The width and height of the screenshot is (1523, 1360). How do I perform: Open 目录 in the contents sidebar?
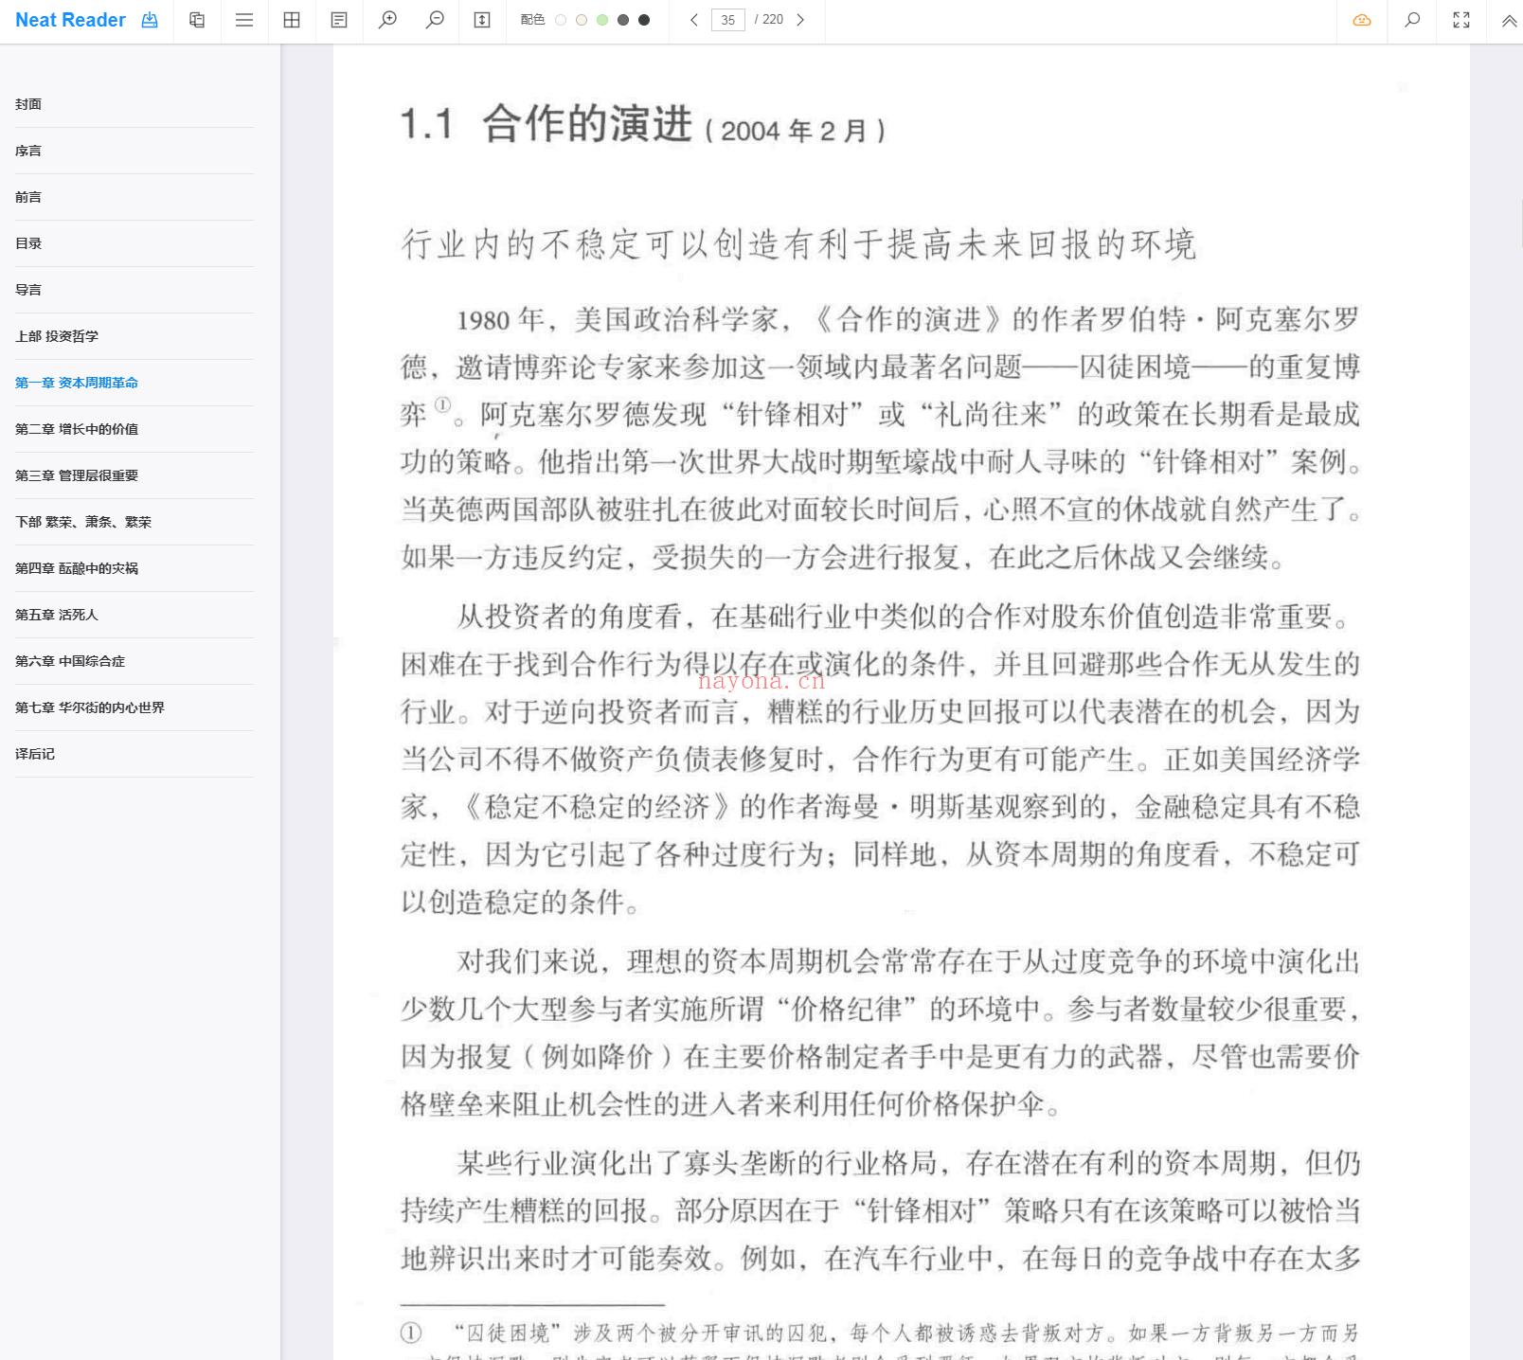[x=134, y=243]
